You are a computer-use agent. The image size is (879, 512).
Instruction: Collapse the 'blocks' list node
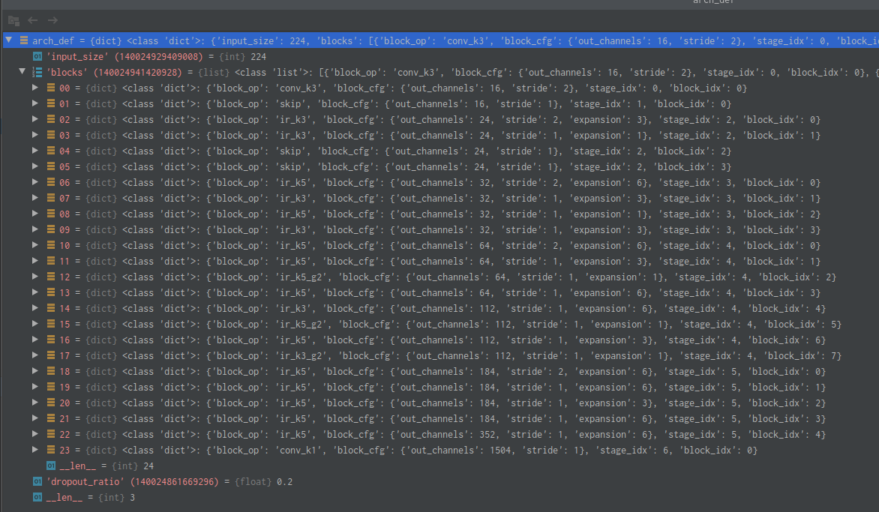point(22,71)
